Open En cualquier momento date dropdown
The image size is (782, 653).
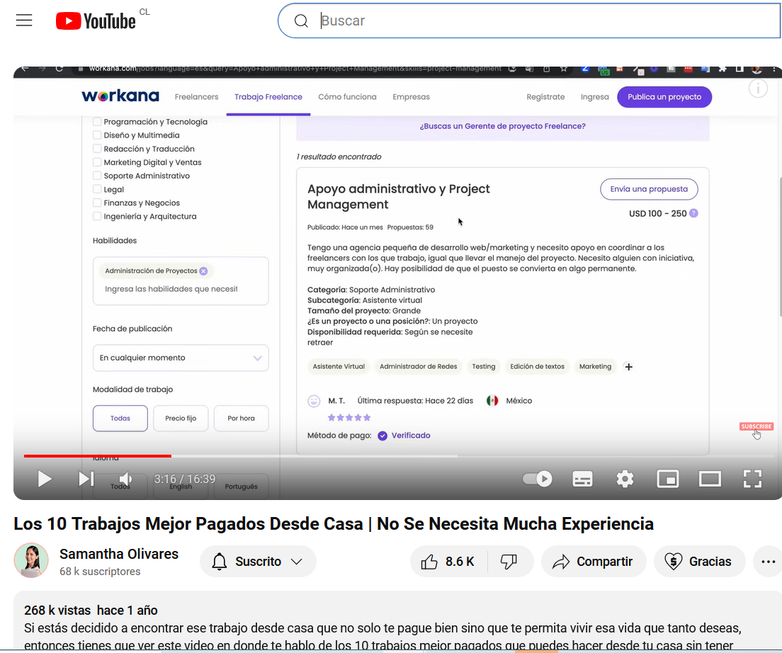pyautogui.click(x=181, y=358)
